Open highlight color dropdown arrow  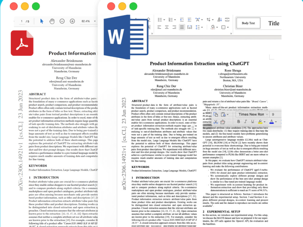[x=264, y=122]
